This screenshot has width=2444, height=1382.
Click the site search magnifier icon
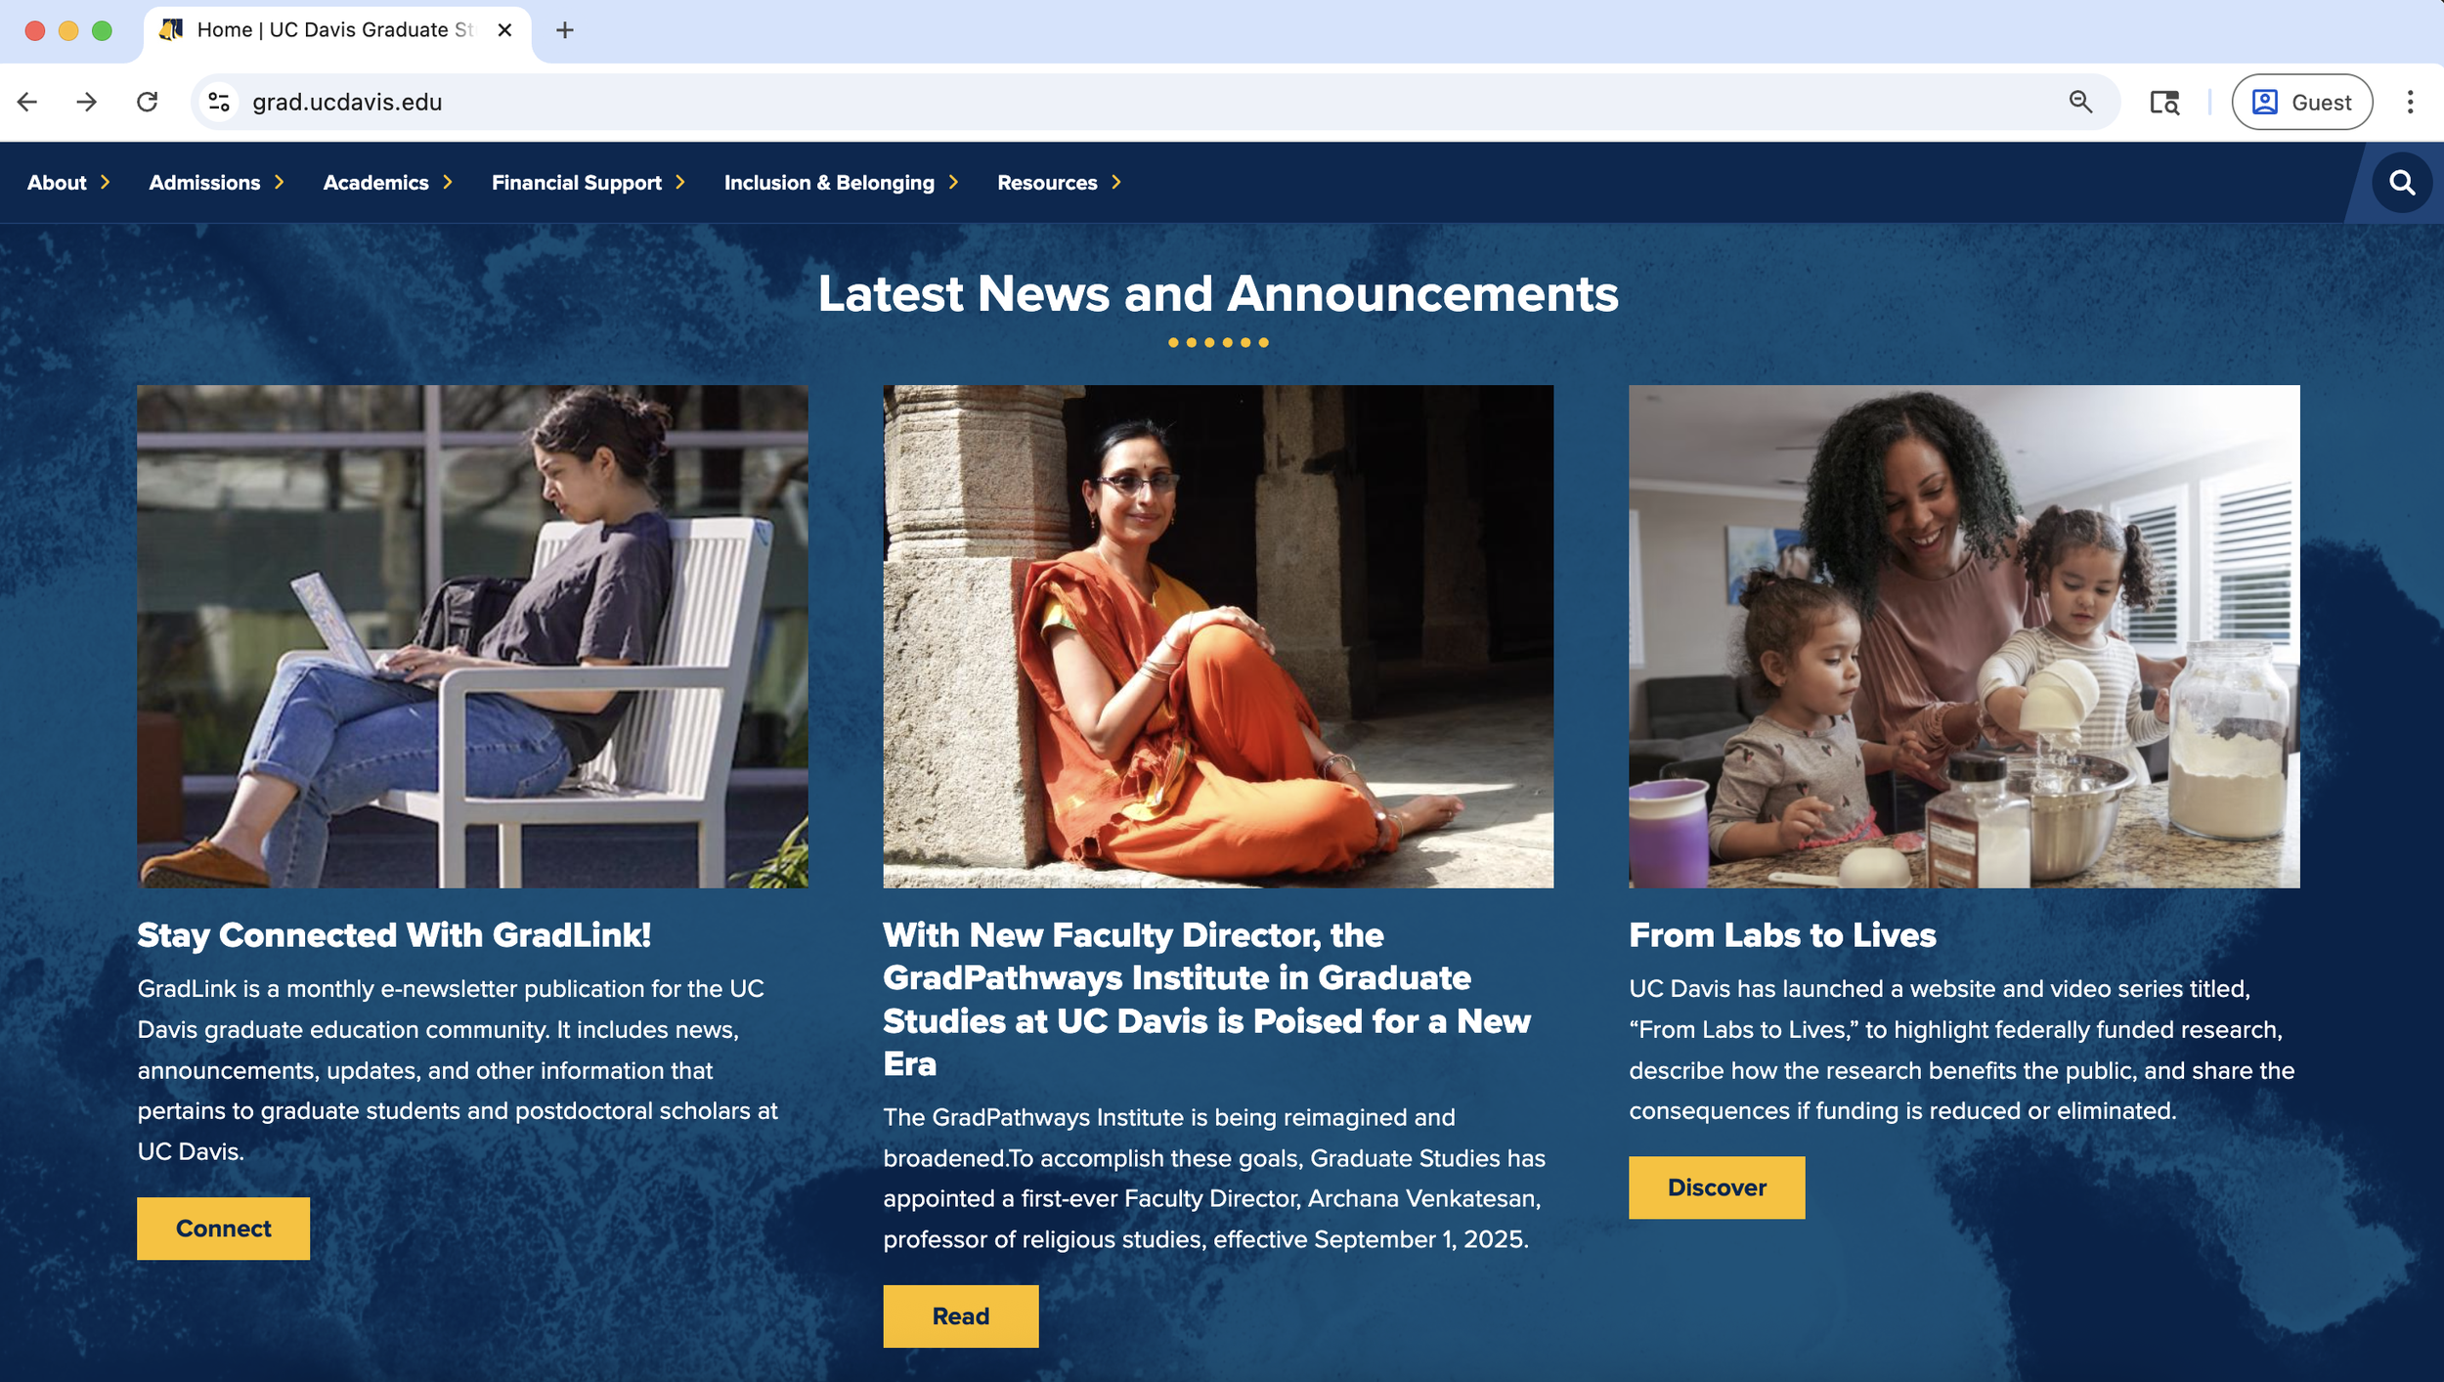[x=2401, y=183]
